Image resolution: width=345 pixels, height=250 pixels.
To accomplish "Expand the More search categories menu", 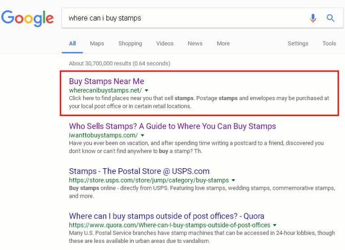I will coord(223,43).
